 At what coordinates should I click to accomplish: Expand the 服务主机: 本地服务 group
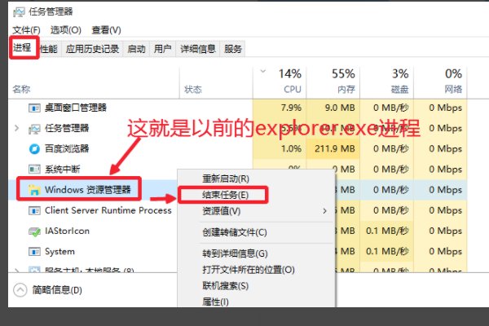coord(18,271)
